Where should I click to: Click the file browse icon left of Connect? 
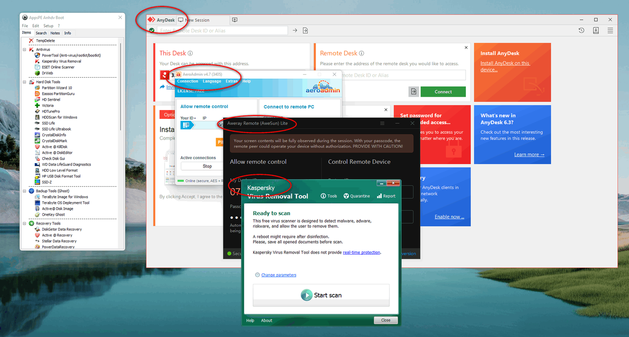(x=414, y=91)
